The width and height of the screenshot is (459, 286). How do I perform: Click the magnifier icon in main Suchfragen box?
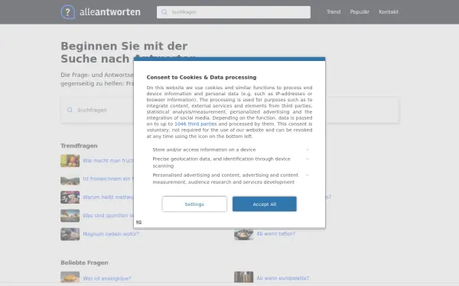(x=70, y=110)
